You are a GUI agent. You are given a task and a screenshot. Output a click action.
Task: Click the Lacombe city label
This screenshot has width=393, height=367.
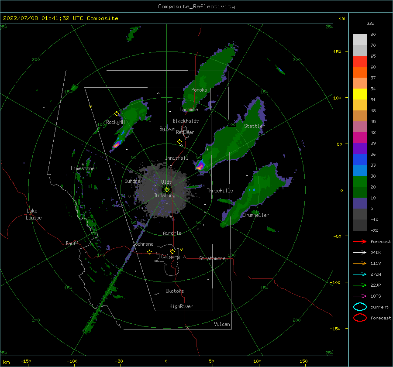coord(189,110)
